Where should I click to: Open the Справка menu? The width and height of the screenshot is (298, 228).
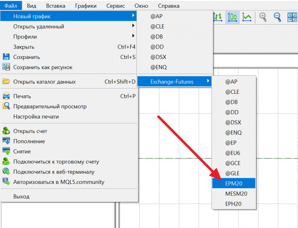pos(169,6)
